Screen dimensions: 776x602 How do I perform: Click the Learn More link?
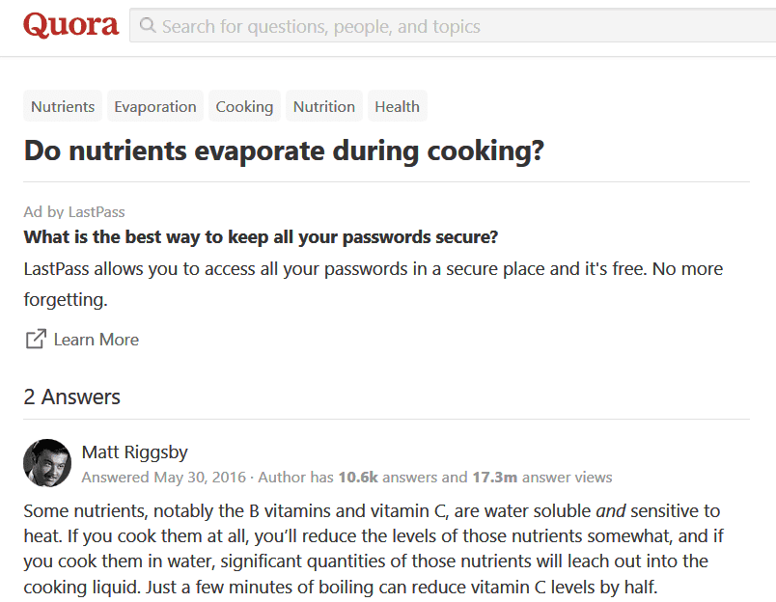97,340
